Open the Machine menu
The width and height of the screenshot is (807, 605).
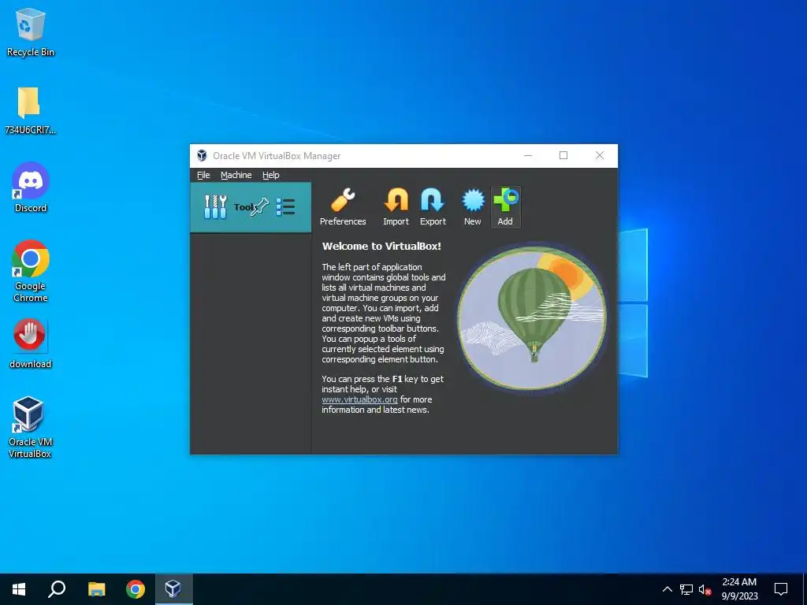[236, 175]
